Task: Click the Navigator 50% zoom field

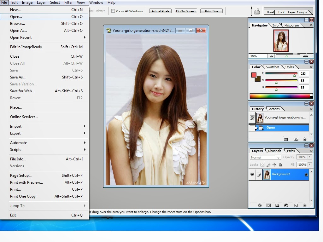Action: click(257, 56)
